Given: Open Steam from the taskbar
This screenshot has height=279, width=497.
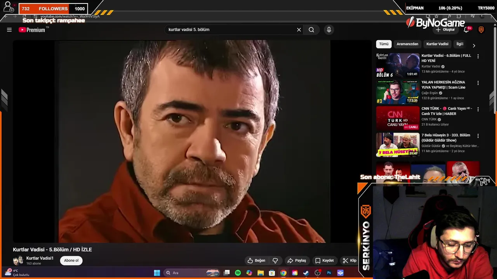Looking at the screenshot, I should pos(306,273).
